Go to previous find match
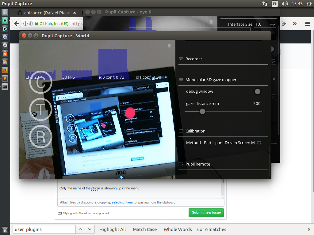 point(80,229)
